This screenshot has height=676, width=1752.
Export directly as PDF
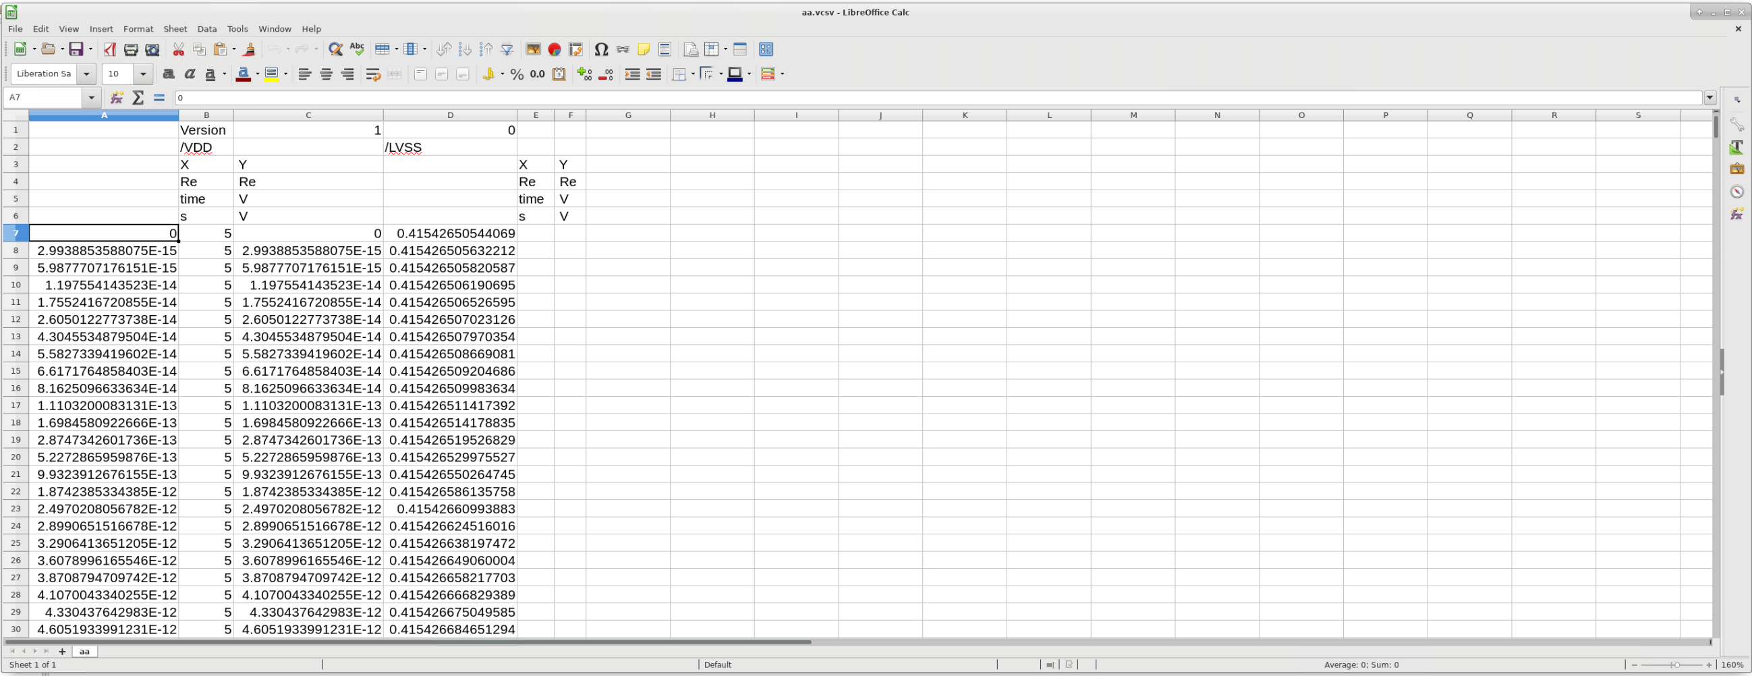[110, 49]
